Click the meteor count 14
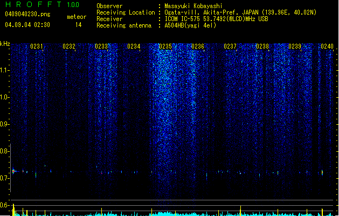The height and width of the screenshot is (216, 339). (79, 25)
